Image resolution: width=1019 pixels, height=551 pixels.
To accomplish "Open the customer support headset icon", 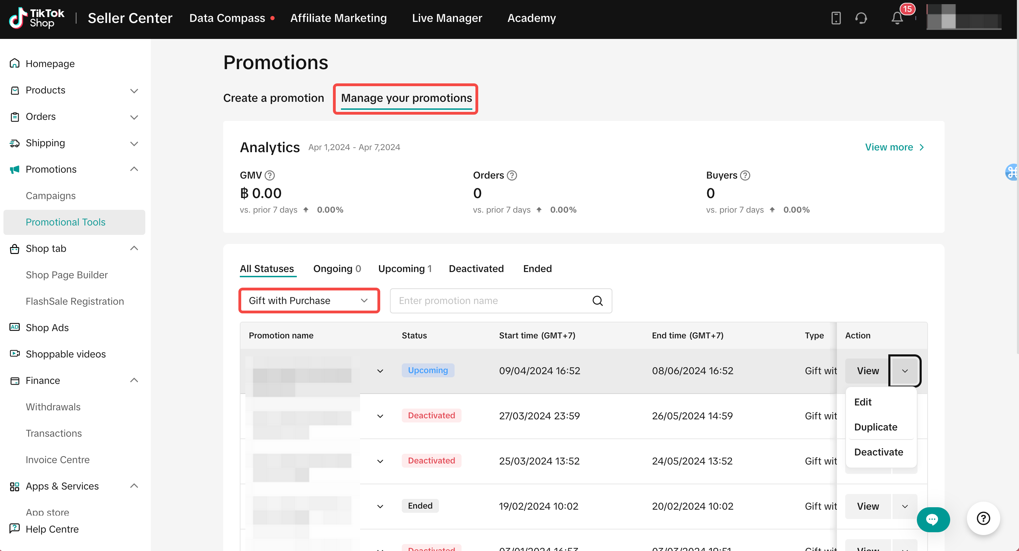I will pos(861,18).
